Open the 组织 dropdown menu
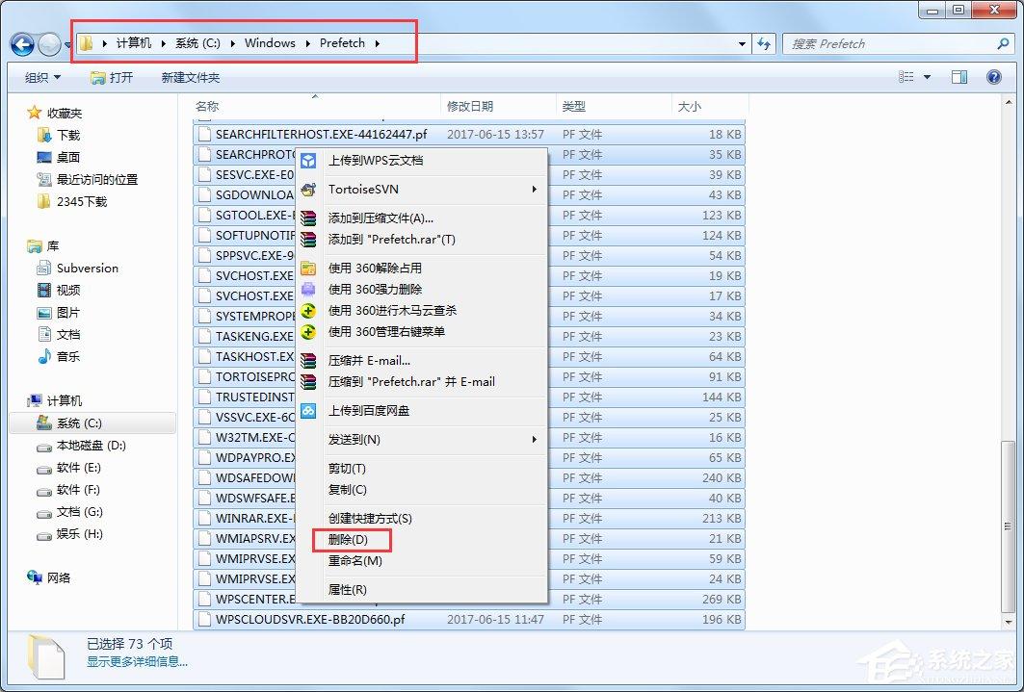The height and width of the screenshot is (692, 1024). point(42,78)
